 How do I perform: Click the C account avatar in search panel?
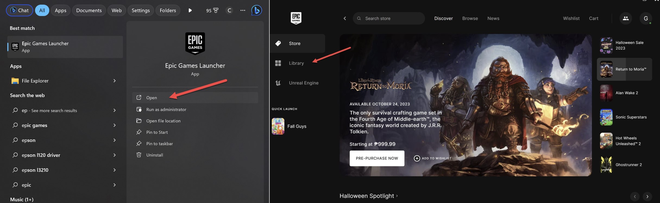pos(230,10)
